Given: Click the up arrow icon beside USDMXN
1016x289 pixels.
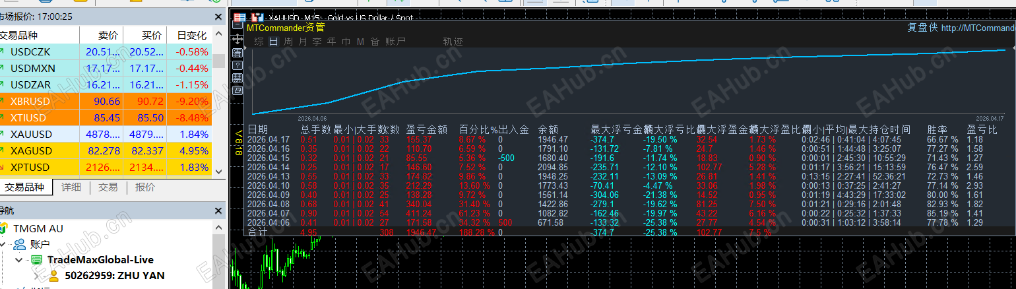Looking at the screenshot, I should coord(2,68).
